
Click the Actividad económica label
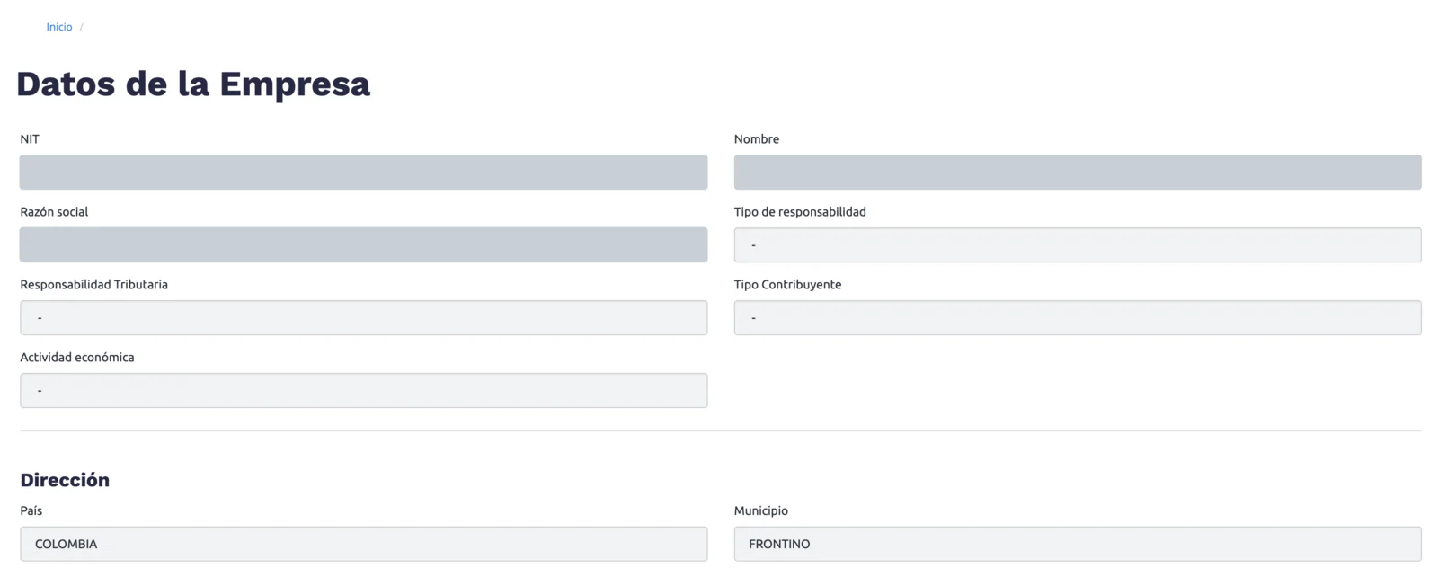click(77, 358)
